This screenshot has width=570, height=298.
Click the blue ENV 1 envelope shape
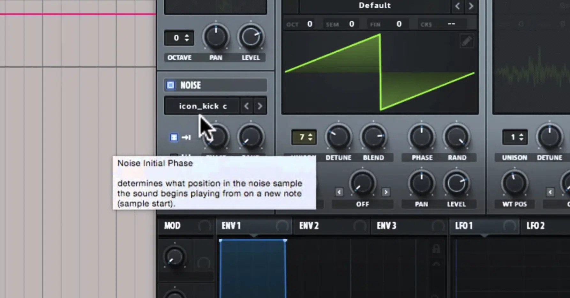(x=253, y=268)
